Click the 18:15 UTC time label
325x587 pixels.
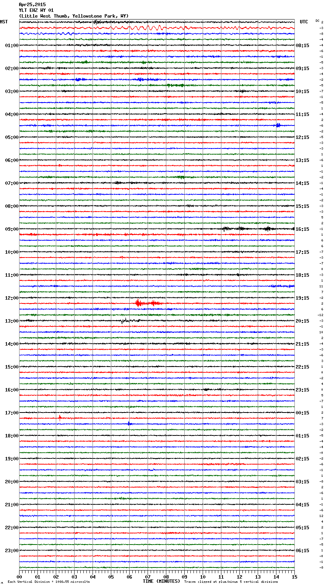click(302, 275)
